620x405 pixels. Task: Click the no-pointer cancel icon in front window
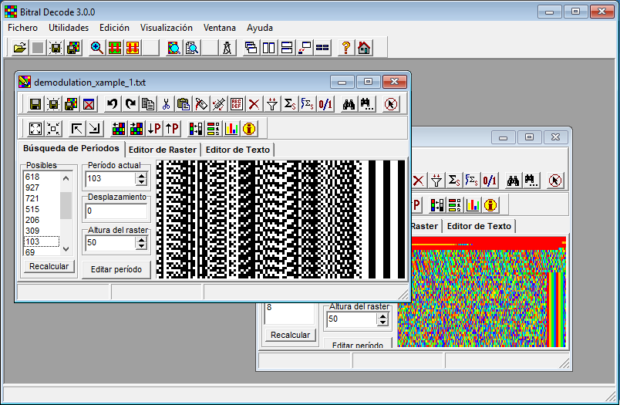[391, 104]
